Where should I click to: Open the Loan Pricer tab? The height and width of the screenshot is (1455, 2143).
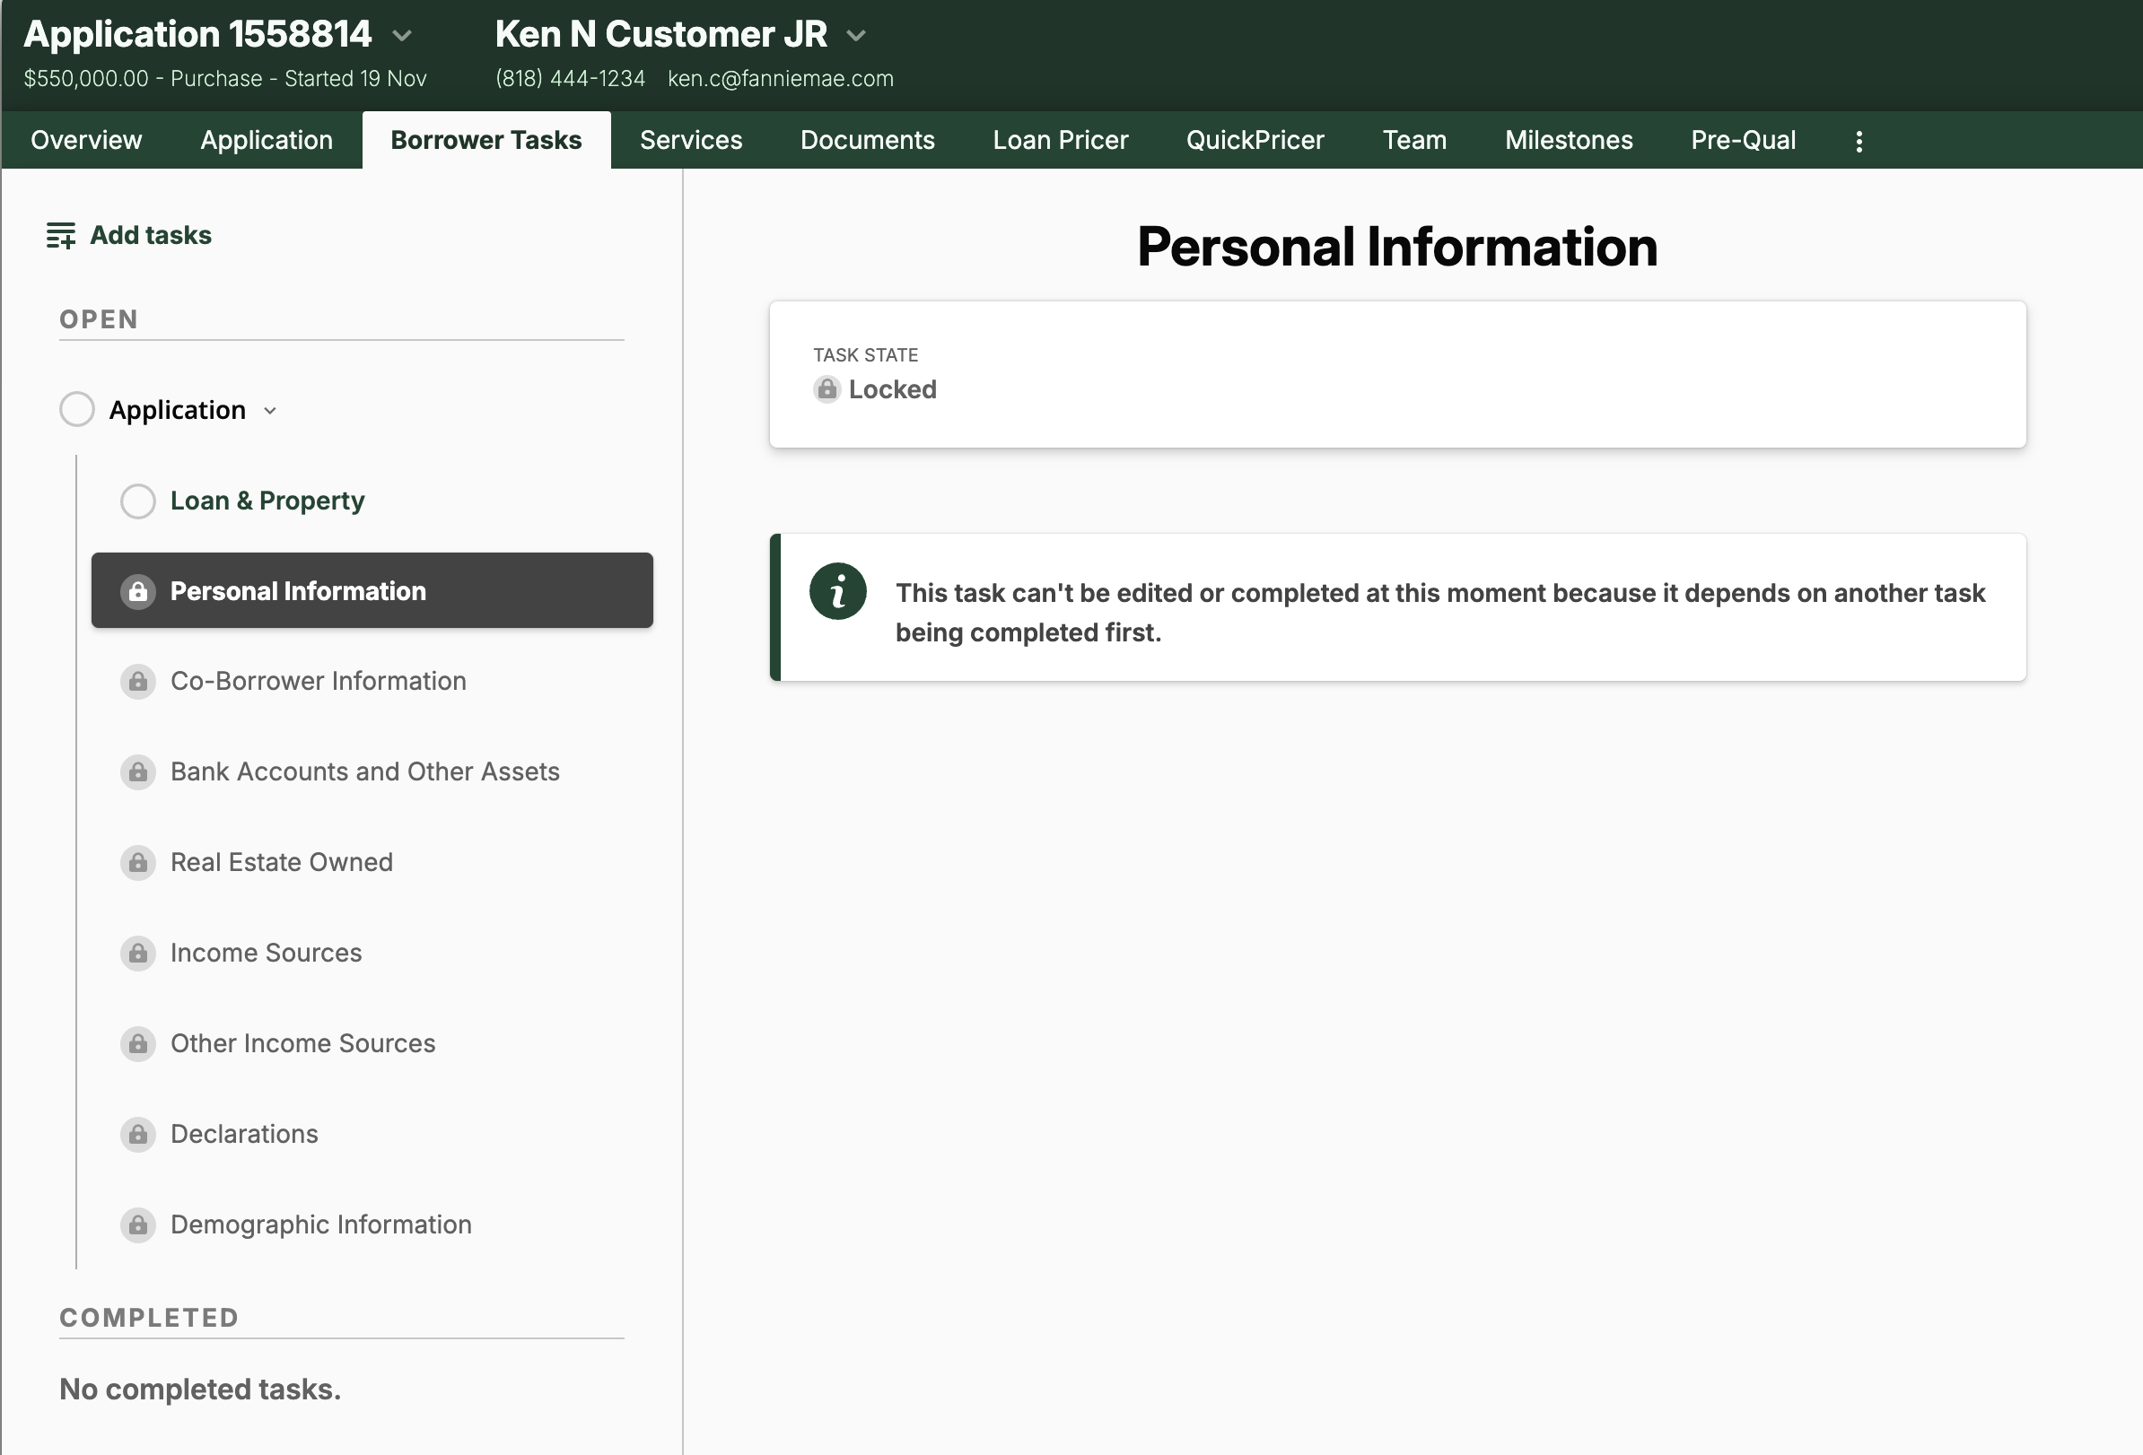coord(1060,140)
